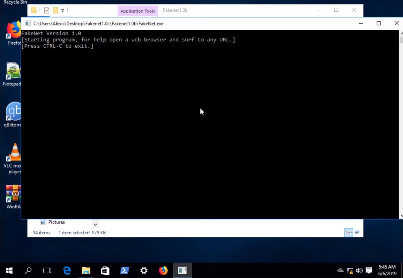Maximize the Fakenet1.0b Explorer window
This screenshot has width=403, height=278.
(336, 10)
